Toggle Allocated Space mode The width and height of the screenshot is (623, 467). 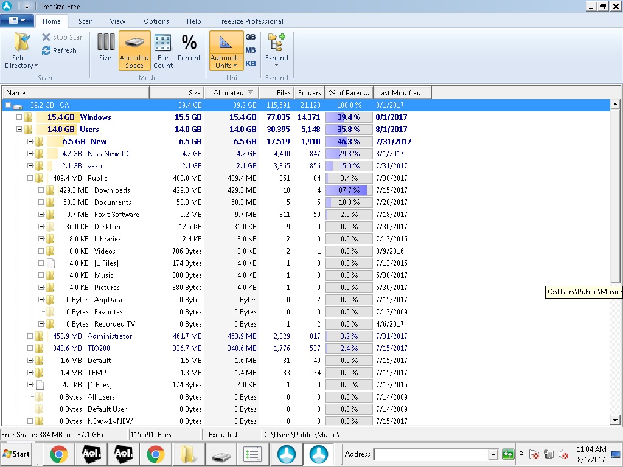134,50
